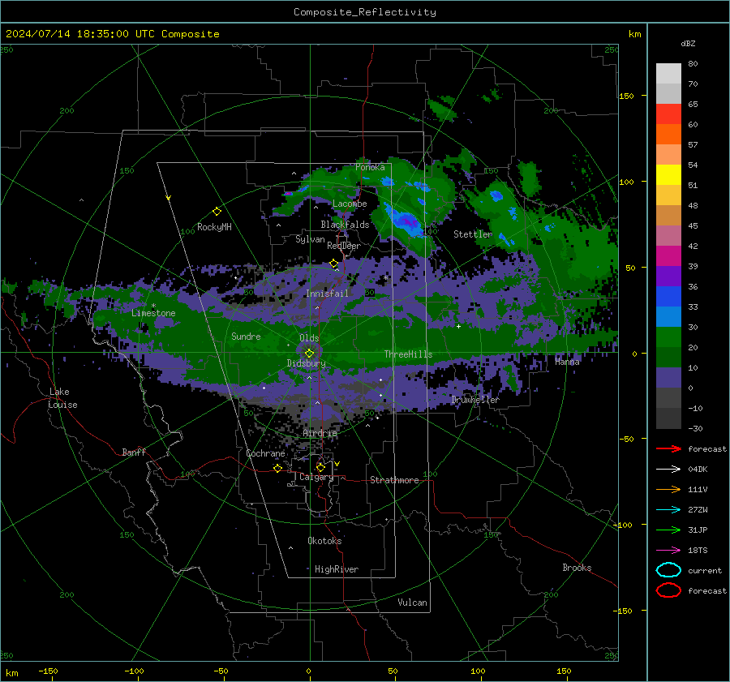Screen dimensions: 730x682
Task: Select the white 04DK arrow icon
Action: tap(668, 470)
